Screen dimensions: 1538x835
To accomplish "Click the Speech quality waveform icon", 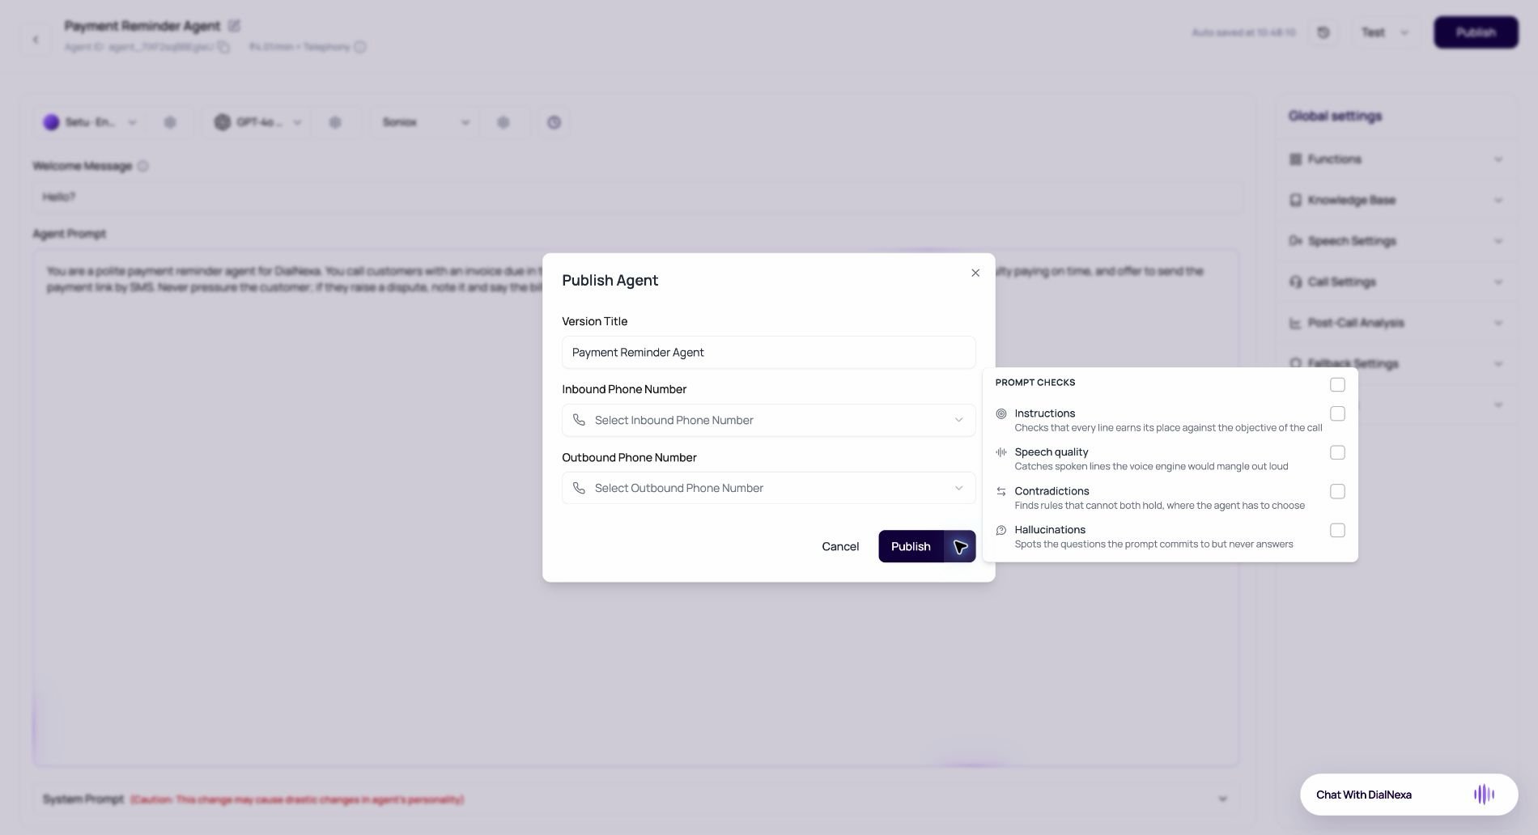I will click(1001, 452).
